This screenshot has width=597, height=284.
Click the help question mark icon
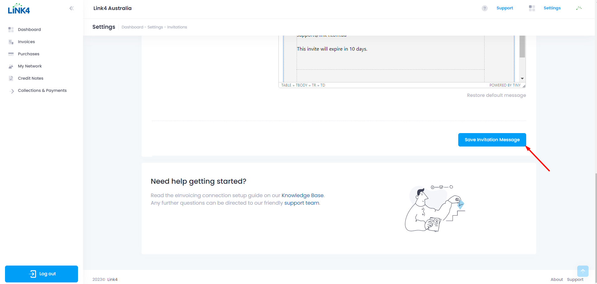(485, 8)
